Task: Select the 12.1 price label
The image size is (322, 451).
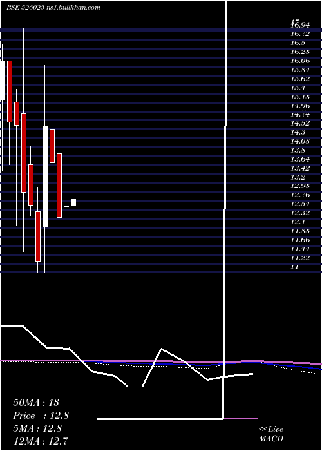Action: pyautogui.click(x=298, y=222)
